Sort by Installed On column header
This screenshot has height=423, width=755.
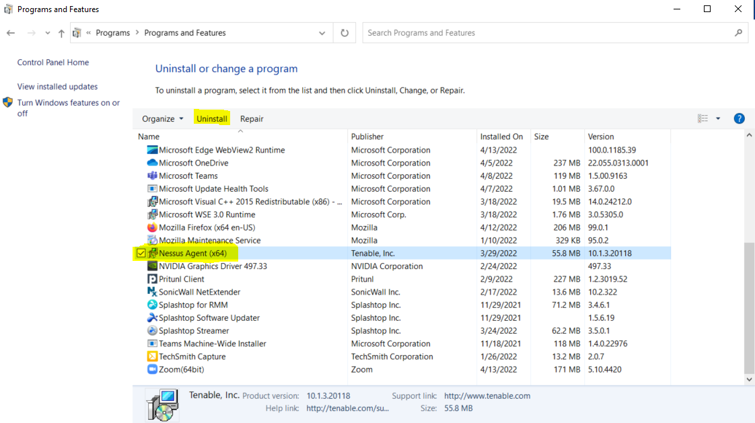tap(503, 137)
